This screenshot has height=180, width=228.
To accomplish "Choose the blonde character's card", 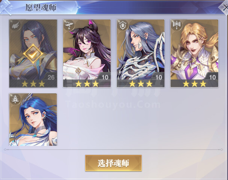I will (194, 53).
